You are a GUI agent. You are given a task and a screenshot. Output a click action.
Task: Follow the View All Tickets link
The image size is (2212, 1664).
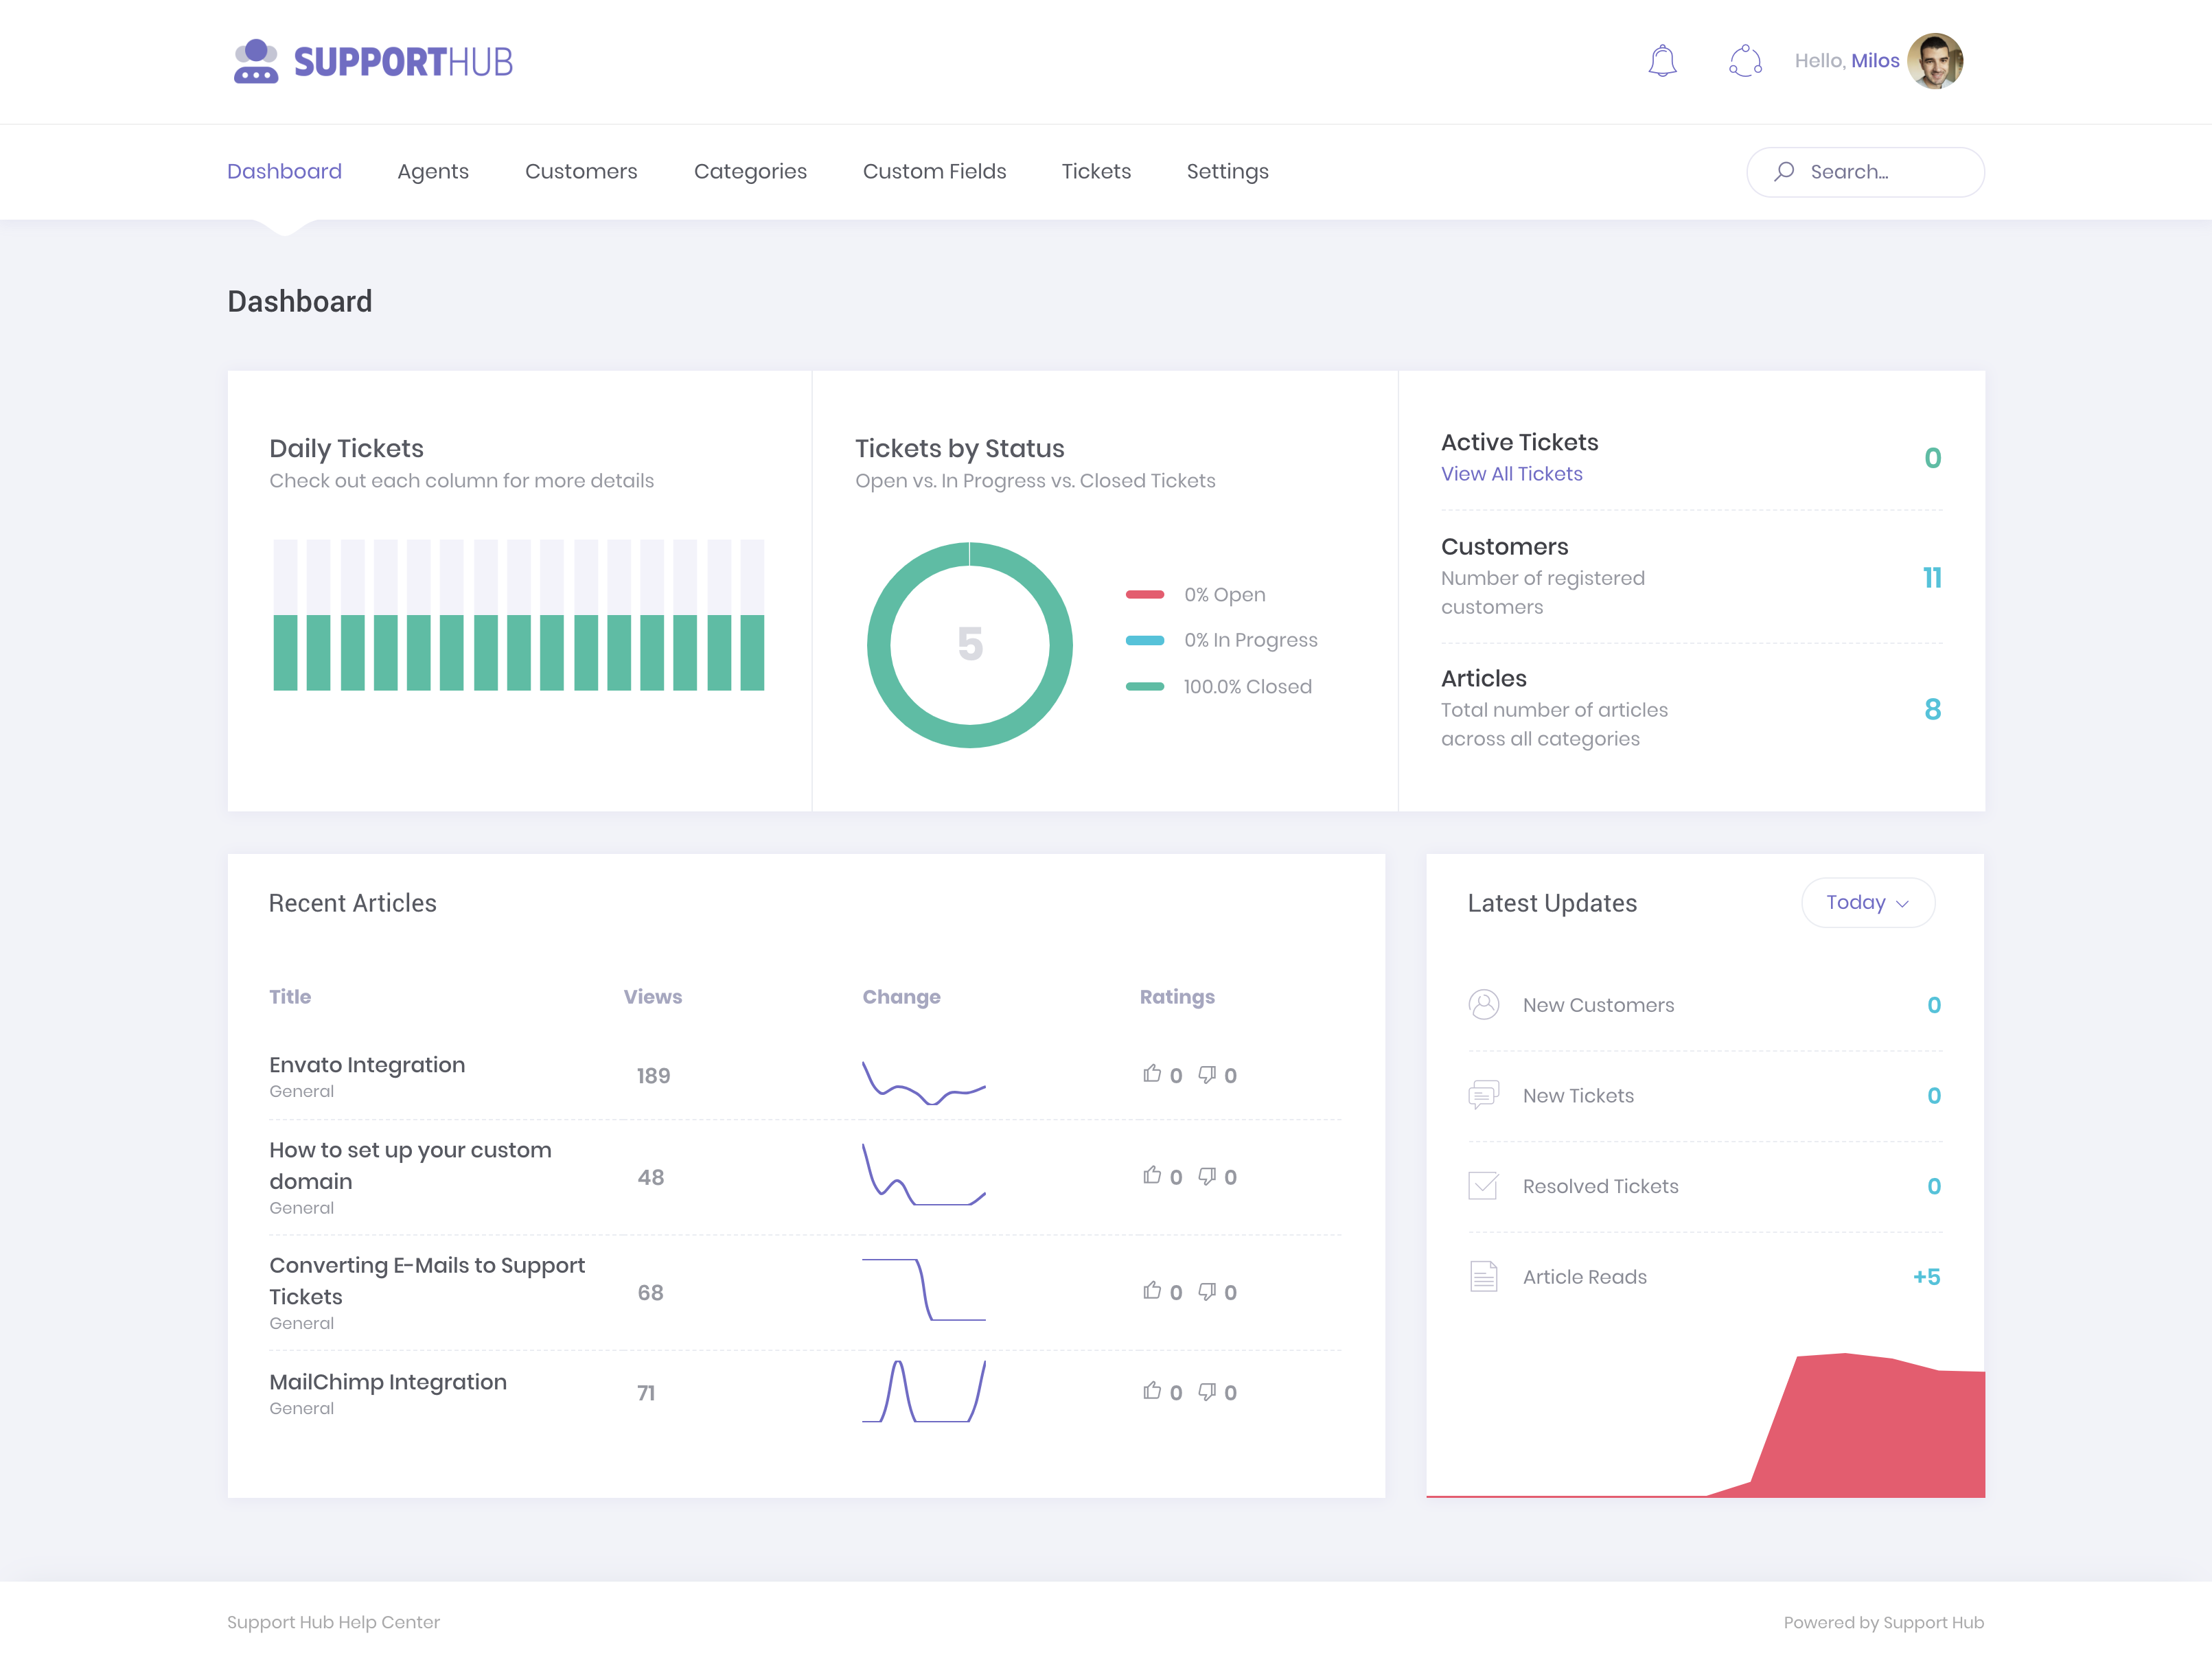coord(1511,474)
